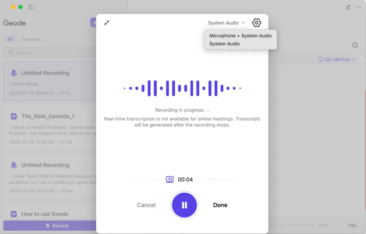Image resolution: width=366 pixels, height=234 pixels.
Task: Click the green fullscreen window button
Action: point(20,7)
